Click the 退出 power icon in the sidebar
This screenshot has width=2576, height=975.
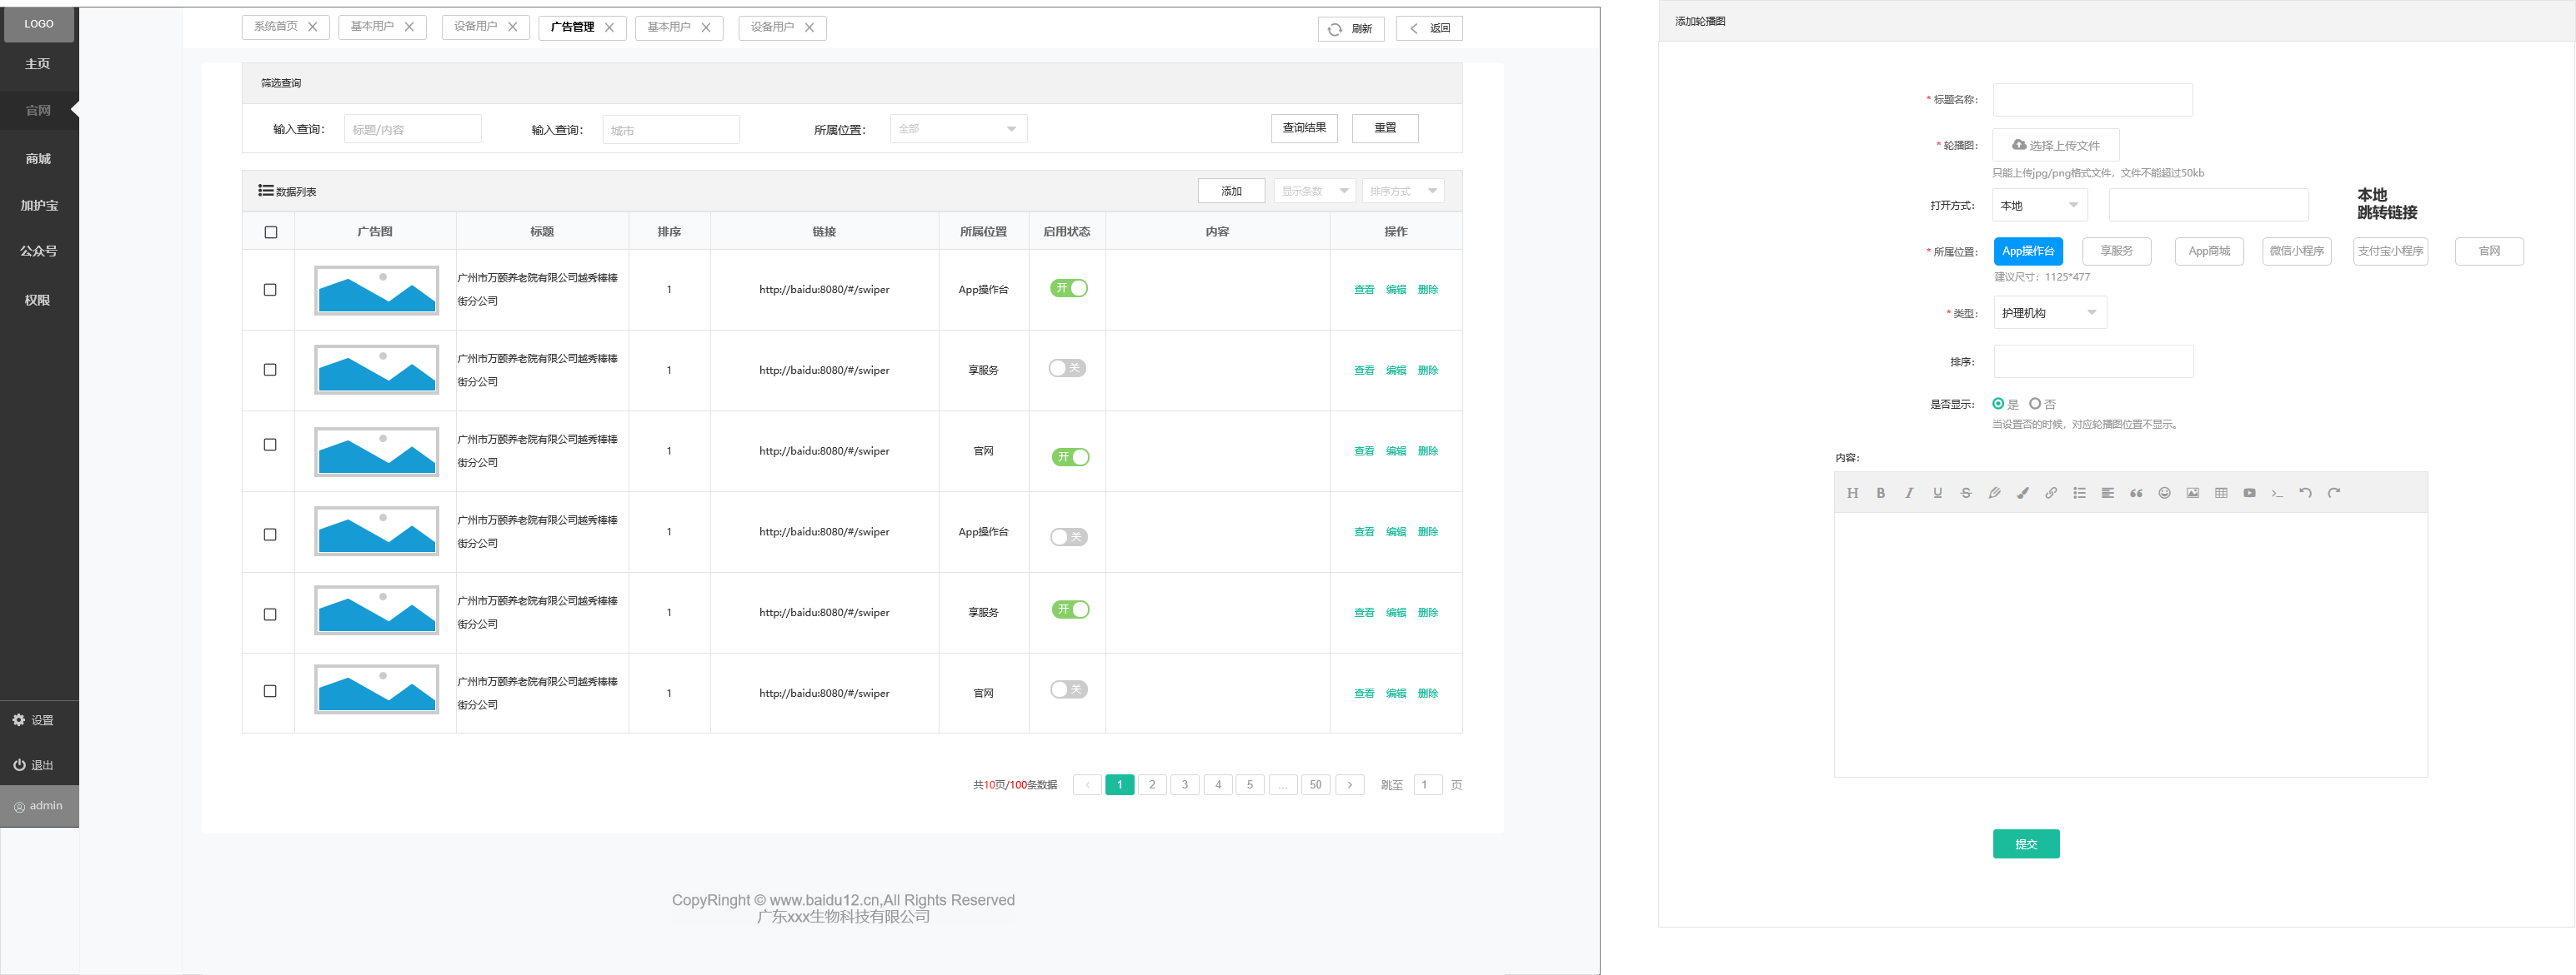(x=18, y=764)
